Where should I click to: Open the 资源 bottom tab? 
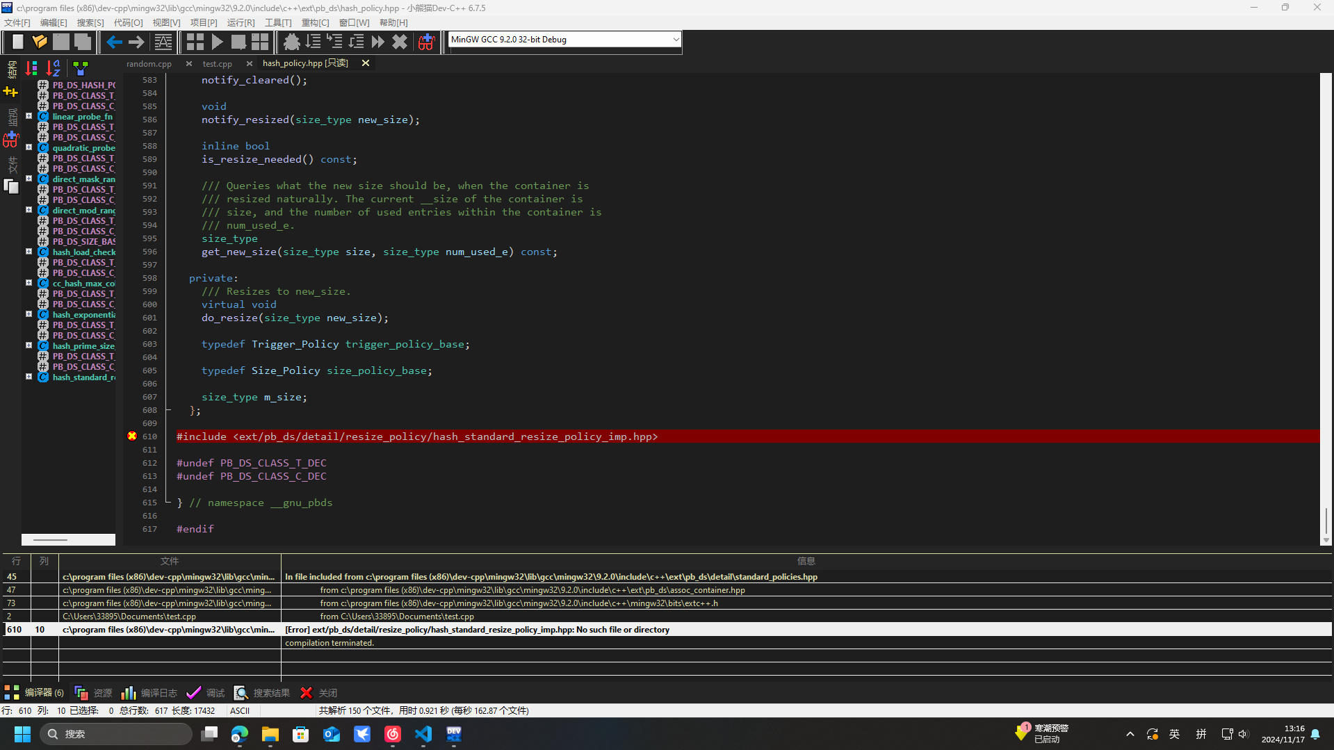coord(93,692)
